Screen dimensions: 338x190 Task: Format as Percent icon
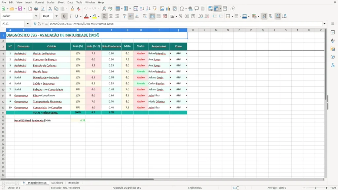tap(181, 16)
